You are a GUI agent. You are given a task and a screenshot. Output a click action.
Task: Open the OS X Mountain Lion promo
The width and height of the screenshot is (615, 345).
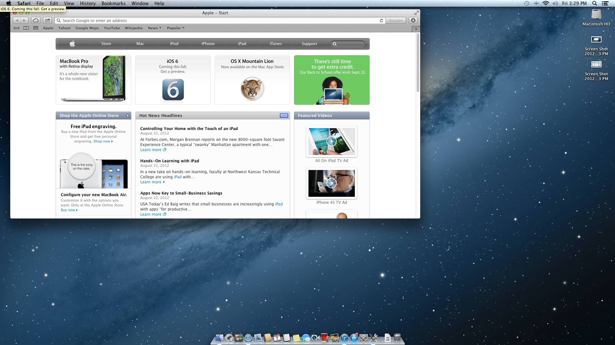[252, 80]
